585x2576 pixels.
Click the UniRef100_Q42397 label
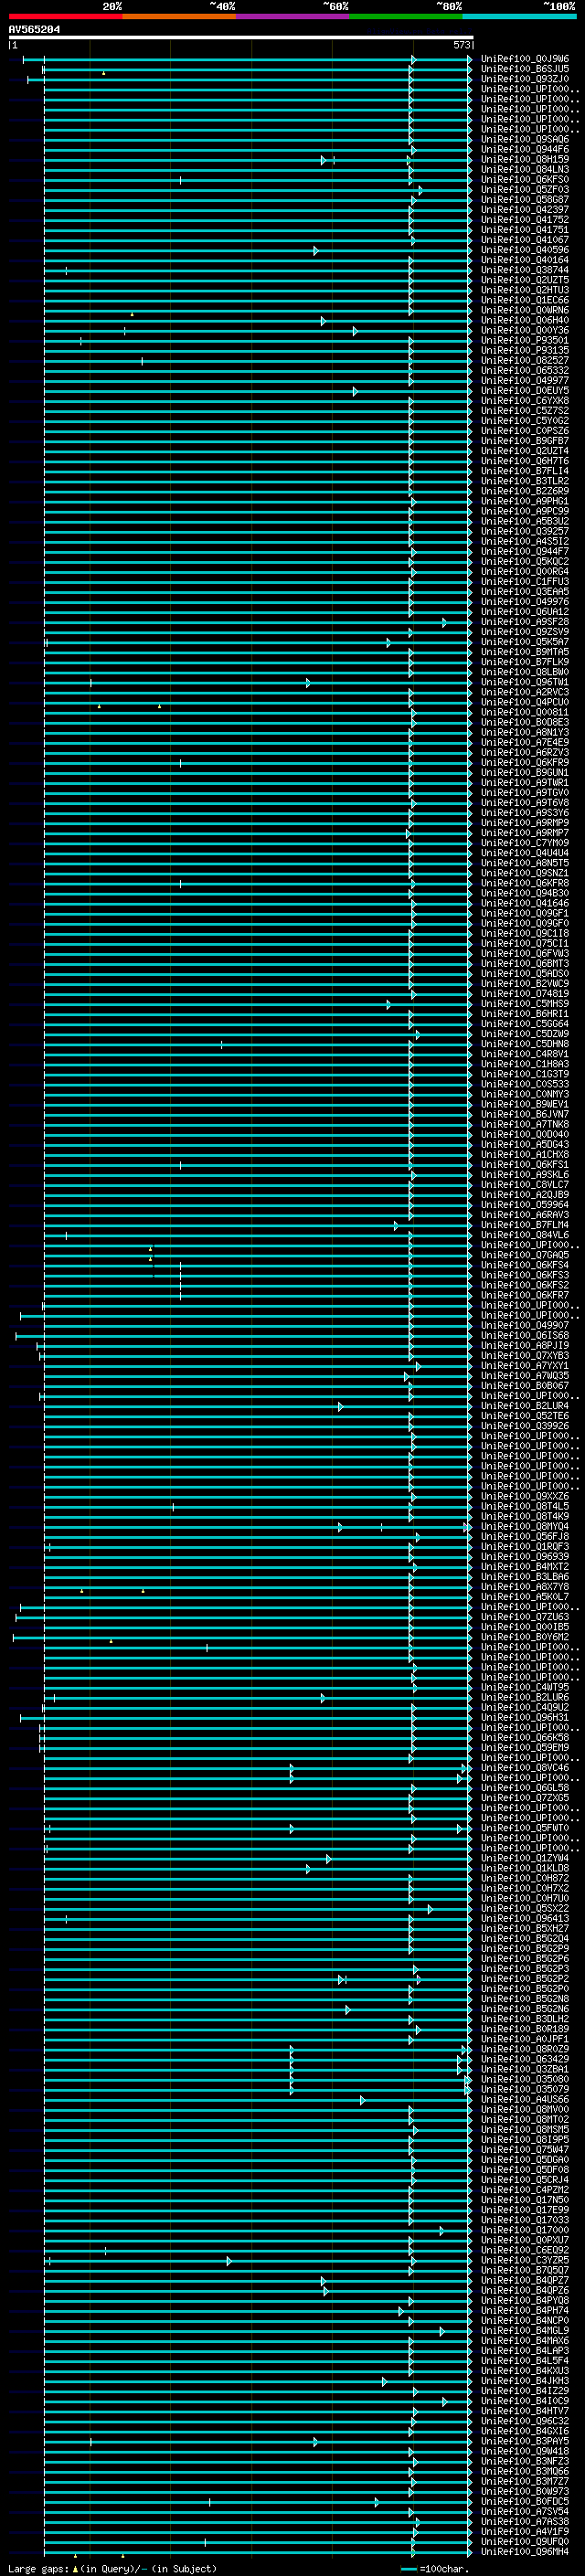pyautogui.click(x=525, y=210)
